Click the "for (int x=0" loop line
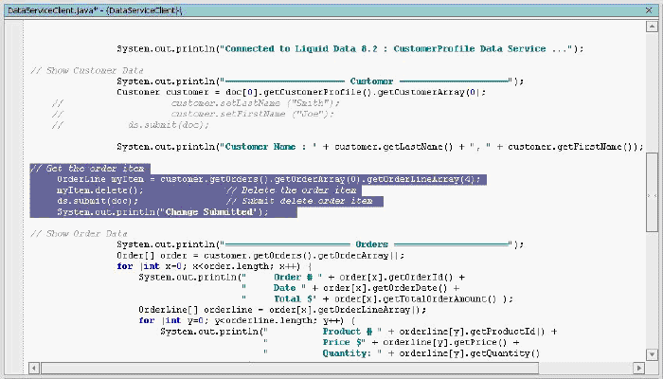 (x=214, y=266)
